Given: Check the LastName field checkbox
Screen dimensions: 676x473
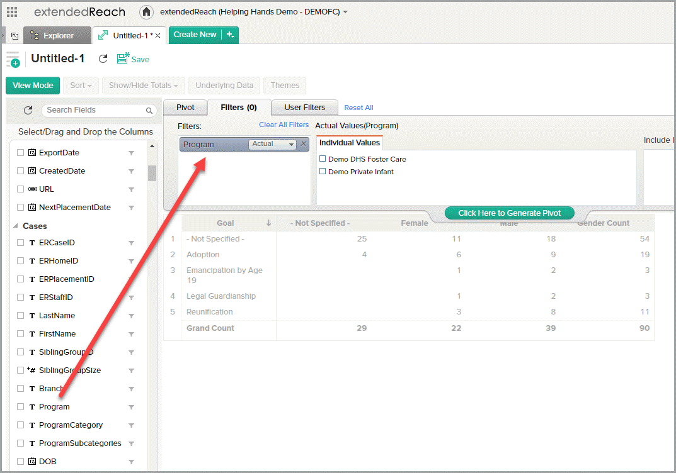Looking at the screenshot, I should point(20,316).
